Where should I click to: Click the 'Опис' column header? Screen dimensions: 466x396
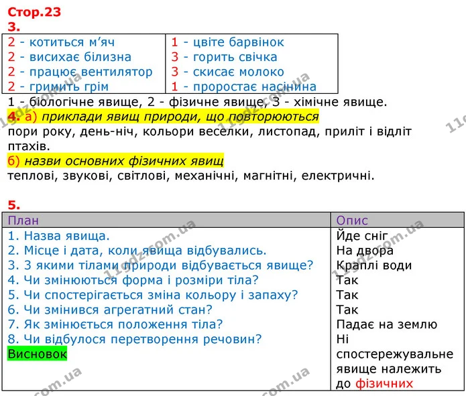(x=352, y=220)
